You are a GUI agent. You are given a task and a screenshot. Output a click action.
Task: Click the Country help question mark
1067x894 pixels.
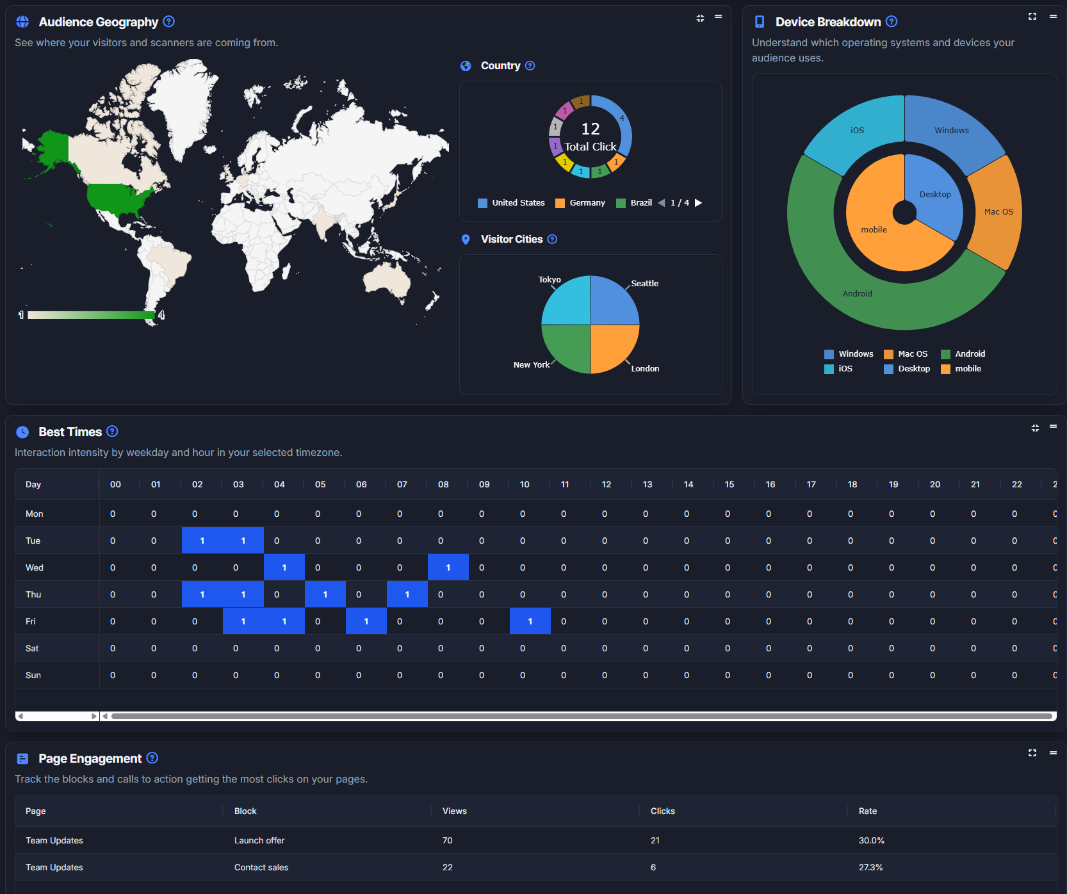pos(530,65)
